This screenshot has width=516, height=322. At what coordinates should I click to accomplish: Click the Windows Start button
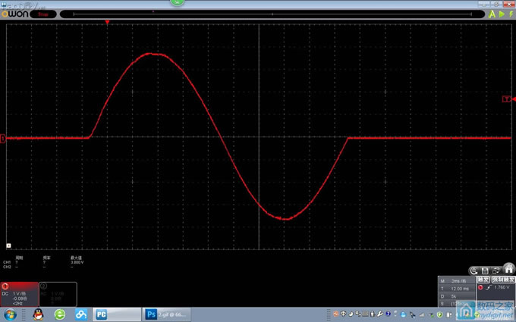click(11, 314)
